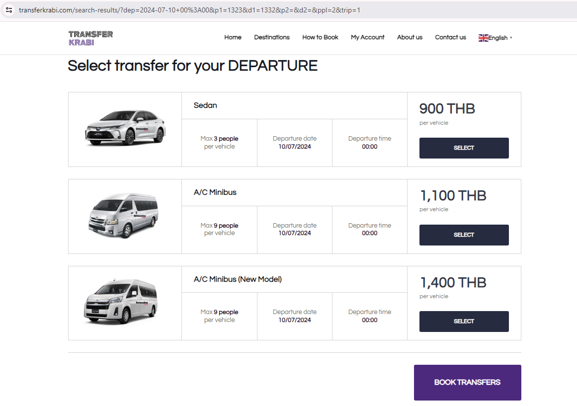The width and height of the screenshot is (577, 406).
Task: Click the UK flag language icon
Action: coord(483,38)
